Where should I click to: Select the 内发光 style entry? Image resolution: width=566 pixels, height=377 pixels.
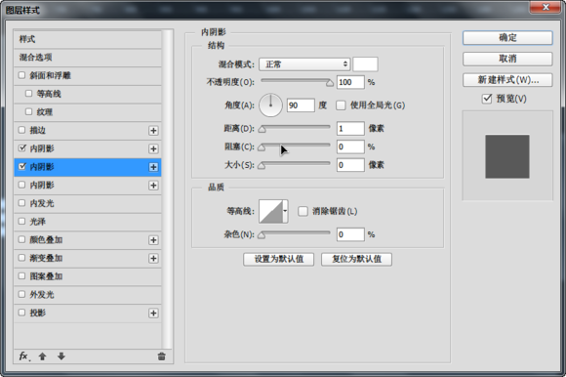tap(88, 203)
